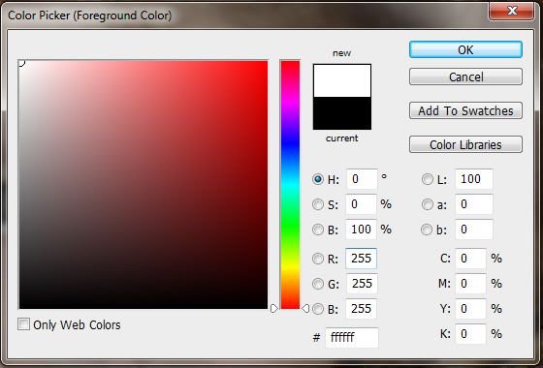Screen dimensions: 543x368
Task: Add color via Add To Swatches
Action: pyautogui.click(x=465, y=110)
